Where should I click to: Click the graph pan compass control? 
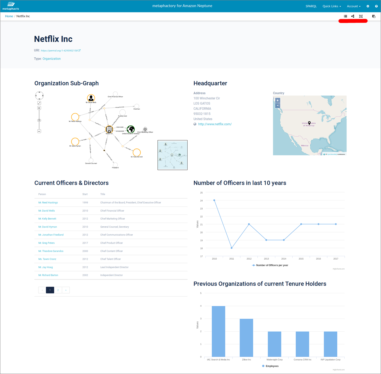click(39, 95)
